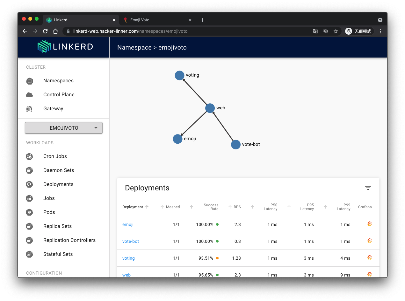Viewport: 405px width, 301px height.
Task: Sort table by P95 Latency column
Action: point(300,207)
